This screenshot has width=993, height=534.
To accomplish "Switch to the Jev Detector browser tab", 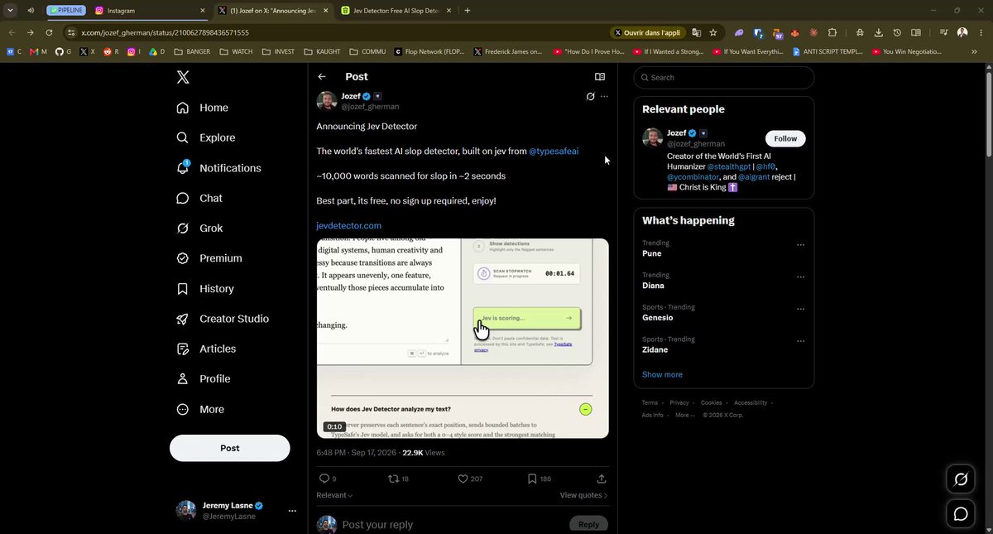I will point(395,11).
